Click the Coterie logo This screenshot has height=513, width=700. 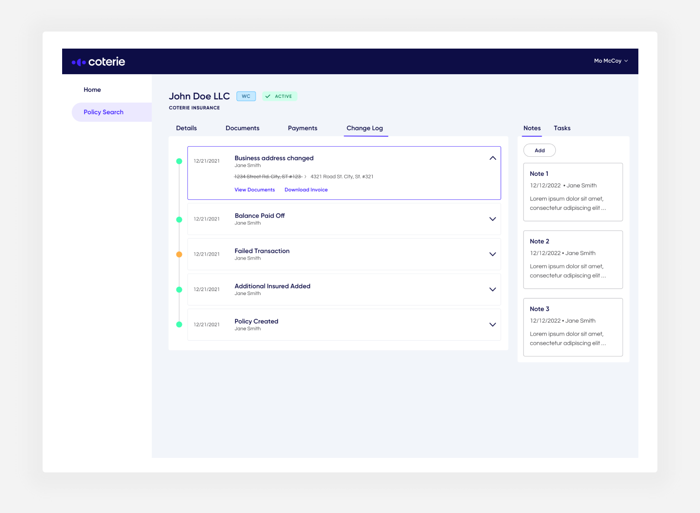click(x=98, y=62)
